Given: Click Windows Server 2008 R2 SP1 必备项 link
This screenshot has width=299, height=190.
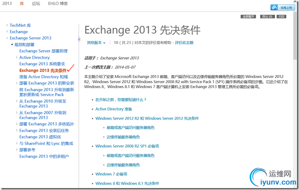Looking at the screenshot, I should (x=127, y=146).
